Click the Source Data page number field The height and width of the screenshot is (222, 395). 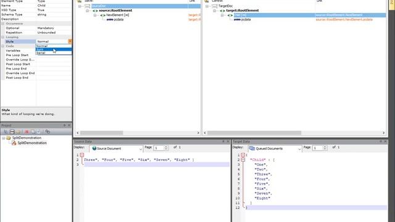tap(159, 148)
